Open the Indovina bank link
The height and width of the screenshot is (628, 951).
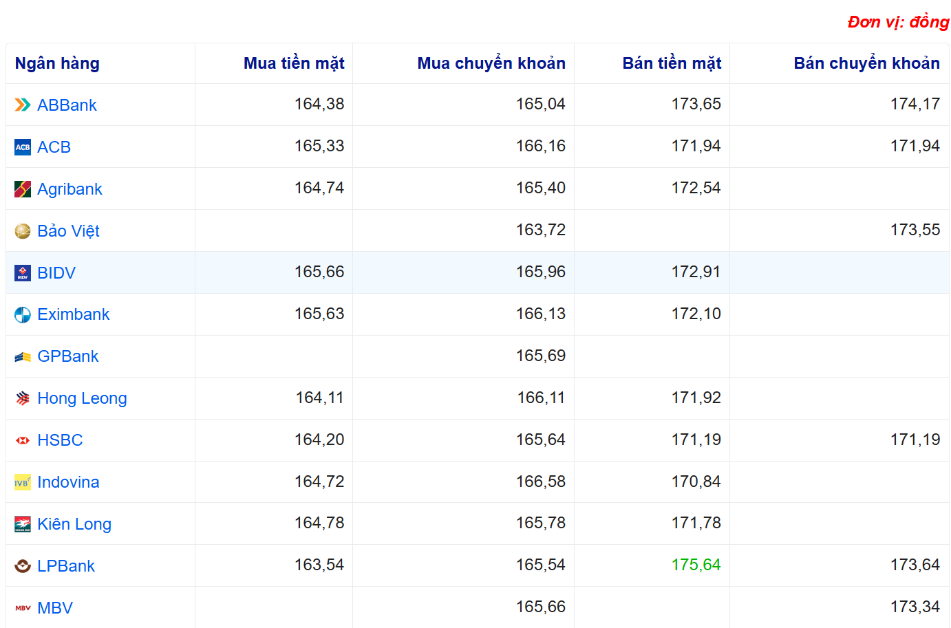coord(68,482)
